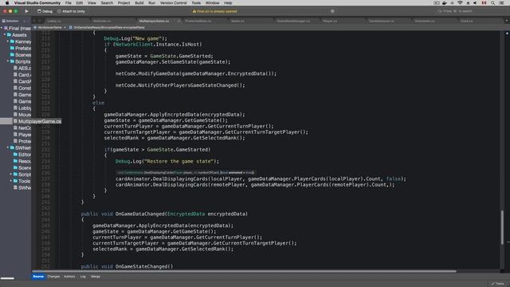This screenshot has height=287, width=510.
Task: Click the horizontal editor scrollbar
Action: click(x=244, y=271)
